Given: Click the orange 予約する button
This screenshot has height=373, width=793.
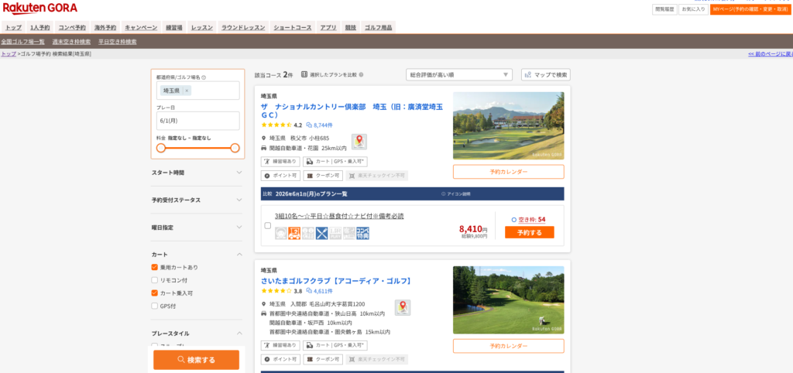Looking at the screenshot, I should pos(530,232).
